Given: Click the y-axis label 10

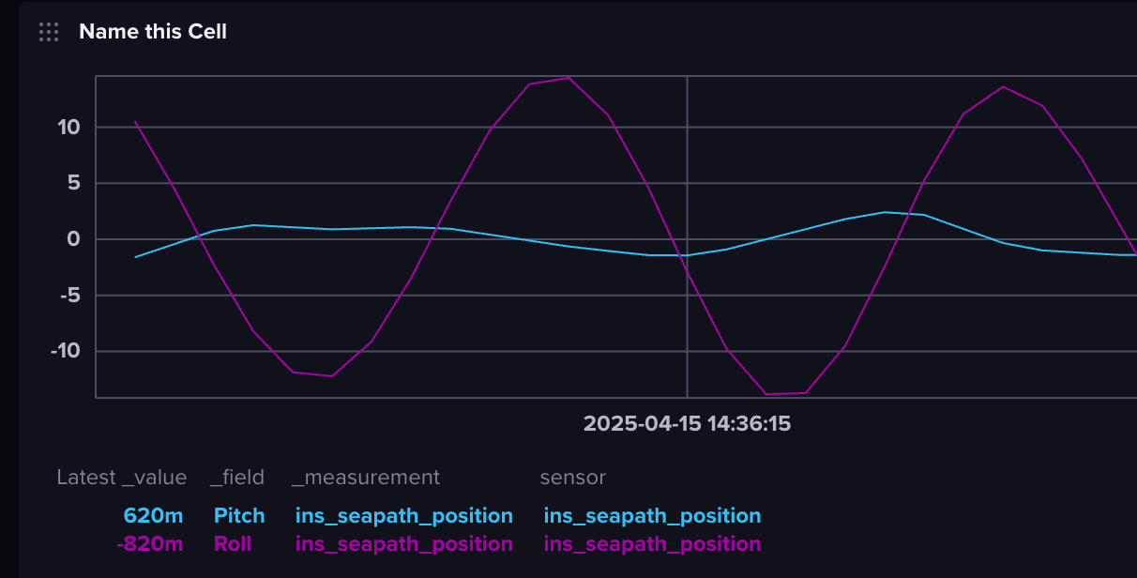Looking at the screenshot, I should point(68,127).
